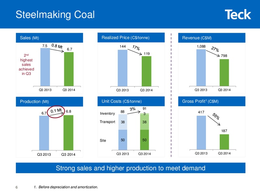Click the 417 Gross Profit value
This screenshot has height=195, width=260.
(201, 112)
